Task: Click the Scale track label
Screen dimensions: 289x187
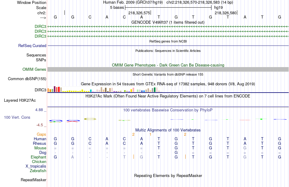Action: 41,8
